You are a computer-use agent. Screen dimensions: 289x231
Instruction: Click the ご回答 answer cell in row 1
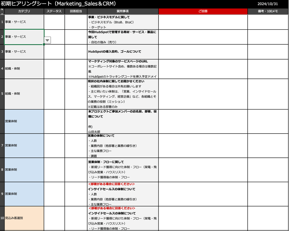tap(203, 22)
